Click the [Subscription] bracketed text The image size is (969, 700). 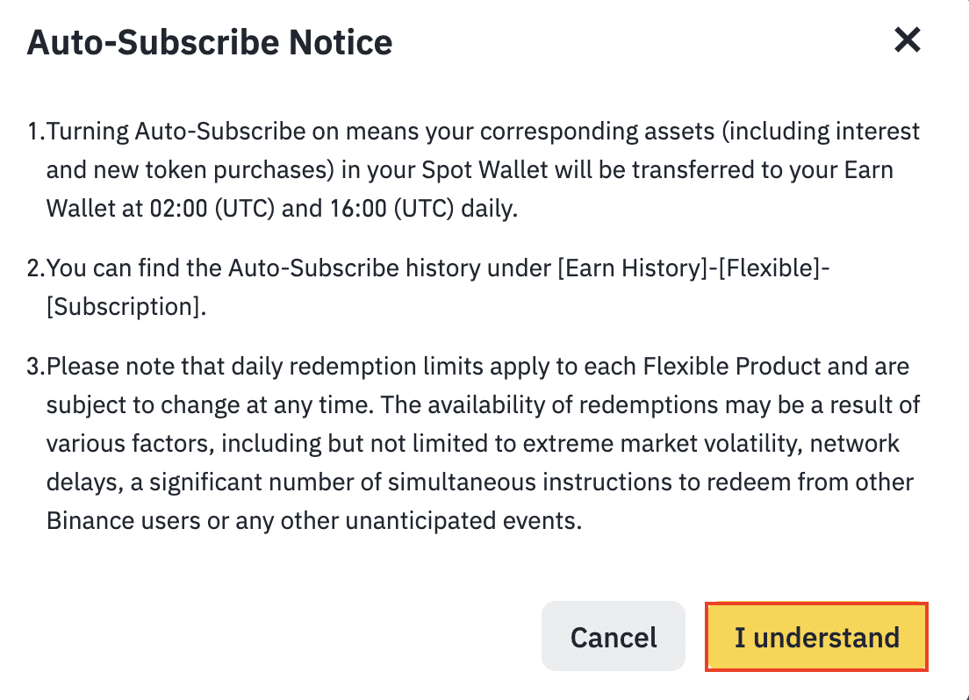pyautogui.click(x=126, y=309)
